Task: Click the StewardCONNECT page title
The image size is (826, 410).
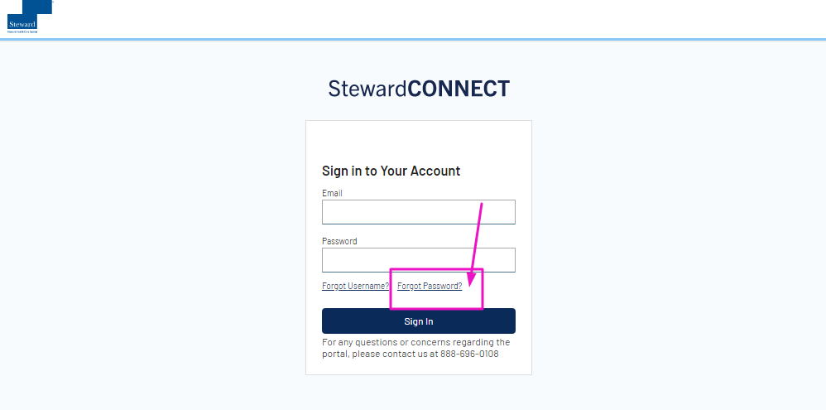Action: 419,89
